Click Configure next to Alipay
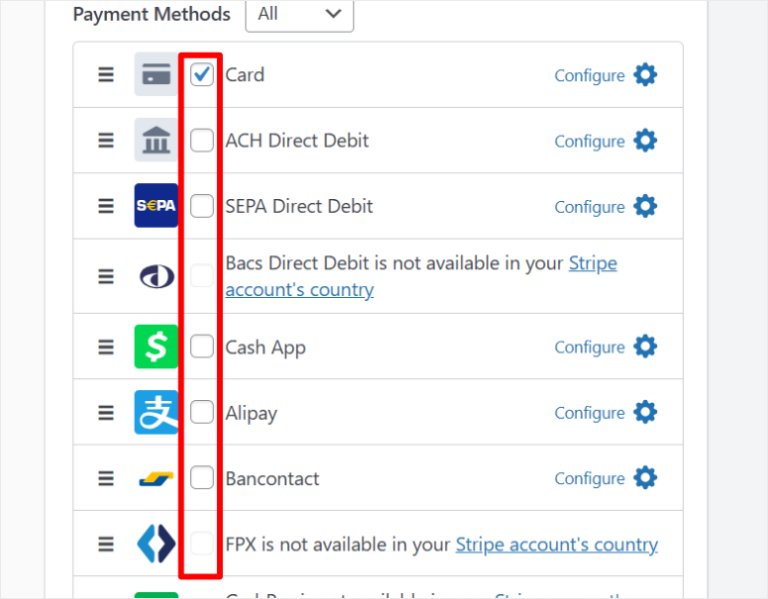 coord(589,413)
